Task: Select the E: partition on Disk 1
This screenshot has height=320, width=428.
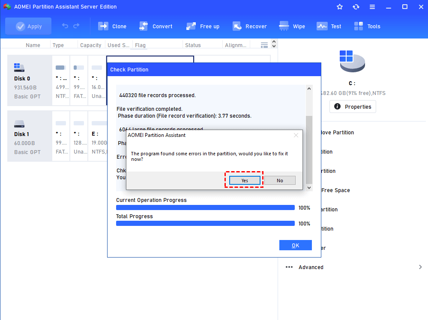Action: (98, 136)
